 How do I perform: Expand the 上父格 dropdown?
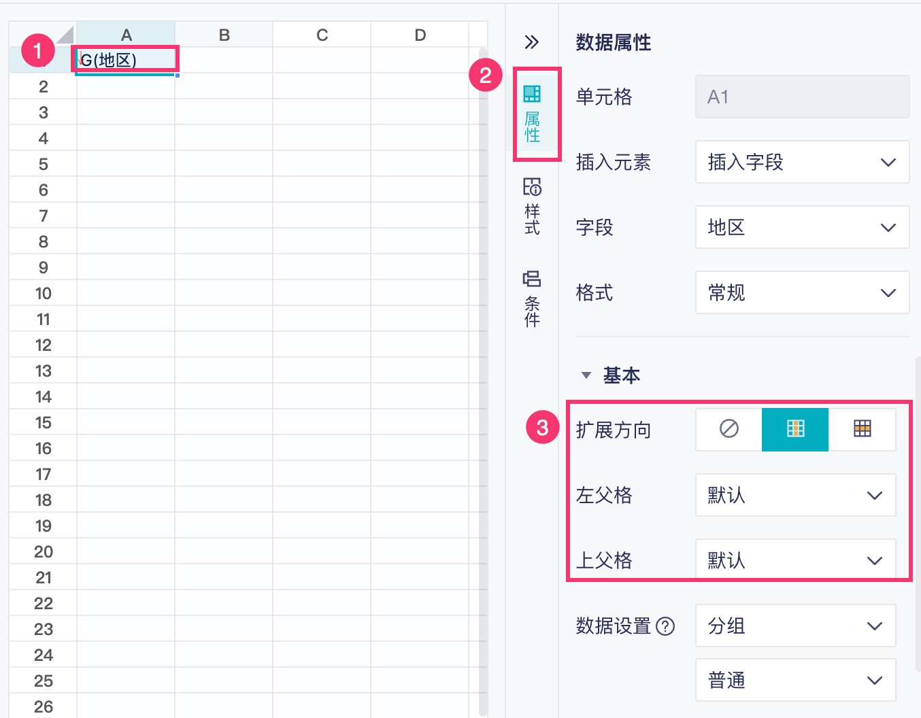[795, 560]
